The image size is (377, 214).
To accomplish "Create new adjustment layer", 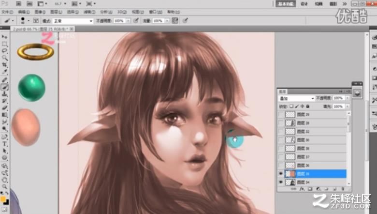I will pyautogui.click(x=319, y=189).
